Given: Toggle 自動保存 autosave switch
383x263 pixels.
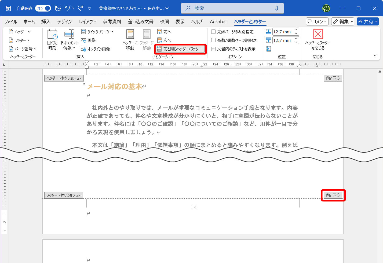Looking at the screenshot, I should click(43, 8).
